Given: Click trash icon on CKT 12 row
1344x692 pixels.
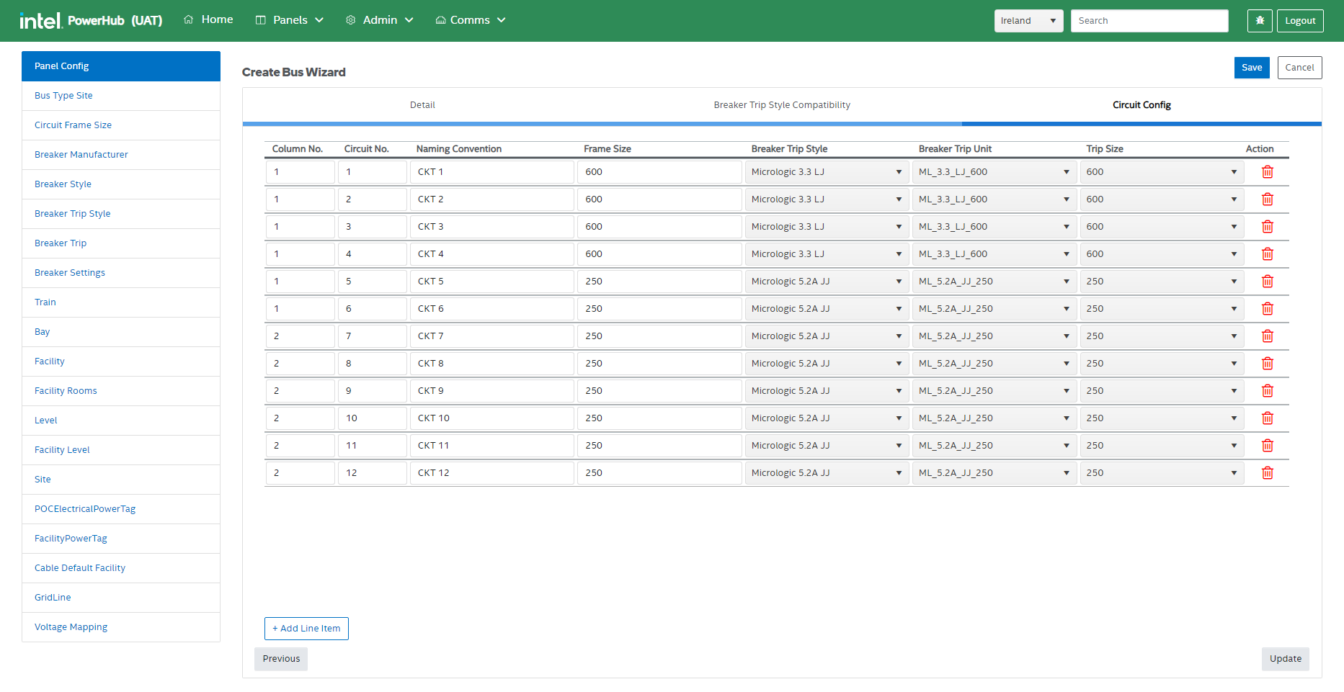Looking at the screenshot, I should click(1267, 473).
